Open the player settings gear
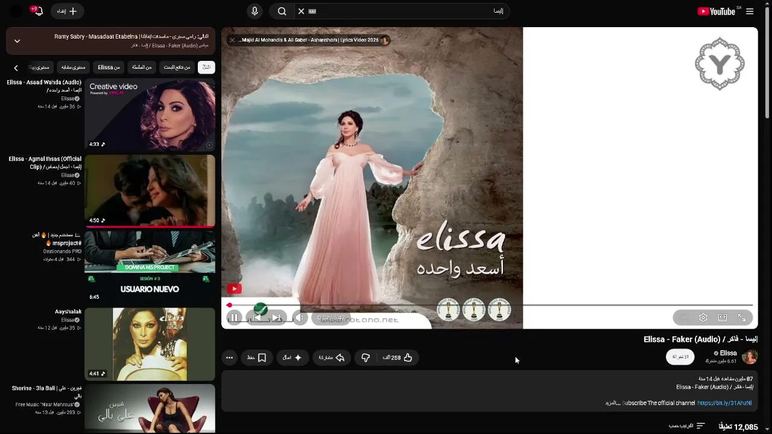 (703, 318)
